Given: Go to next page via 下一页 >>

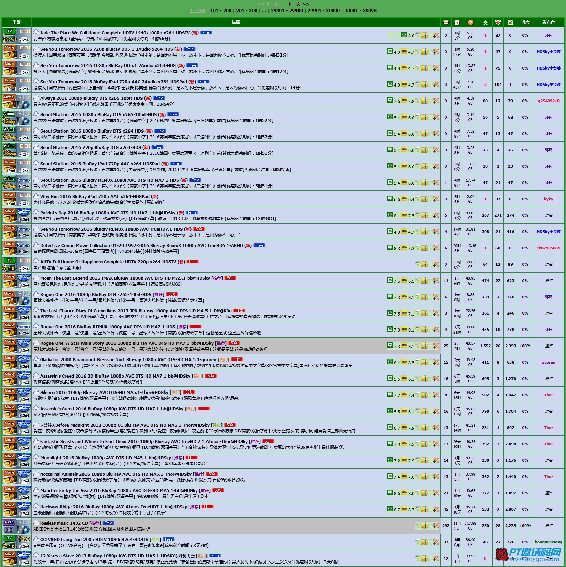Looking at the screenshot, I should coord(298,4).
